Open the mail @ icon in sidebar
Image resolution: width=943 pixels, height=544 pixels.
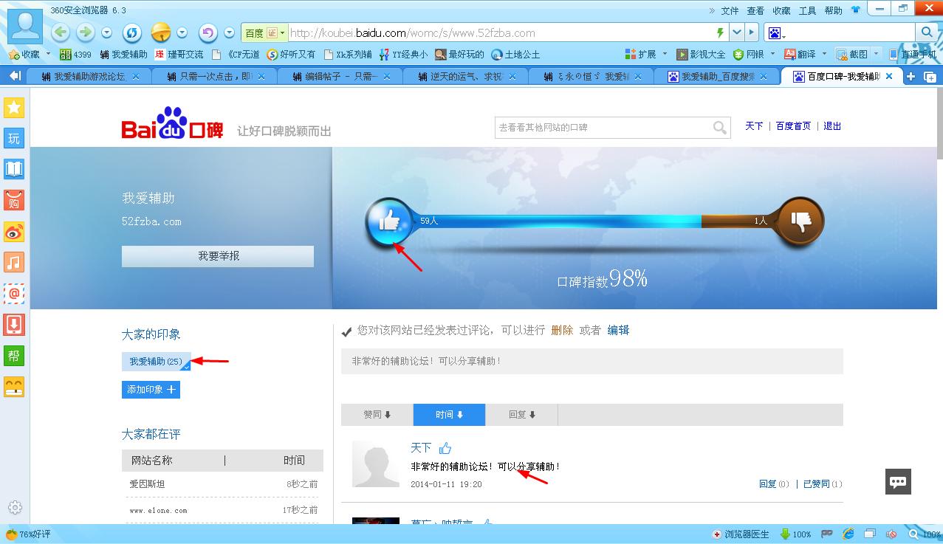pos(14,294)
